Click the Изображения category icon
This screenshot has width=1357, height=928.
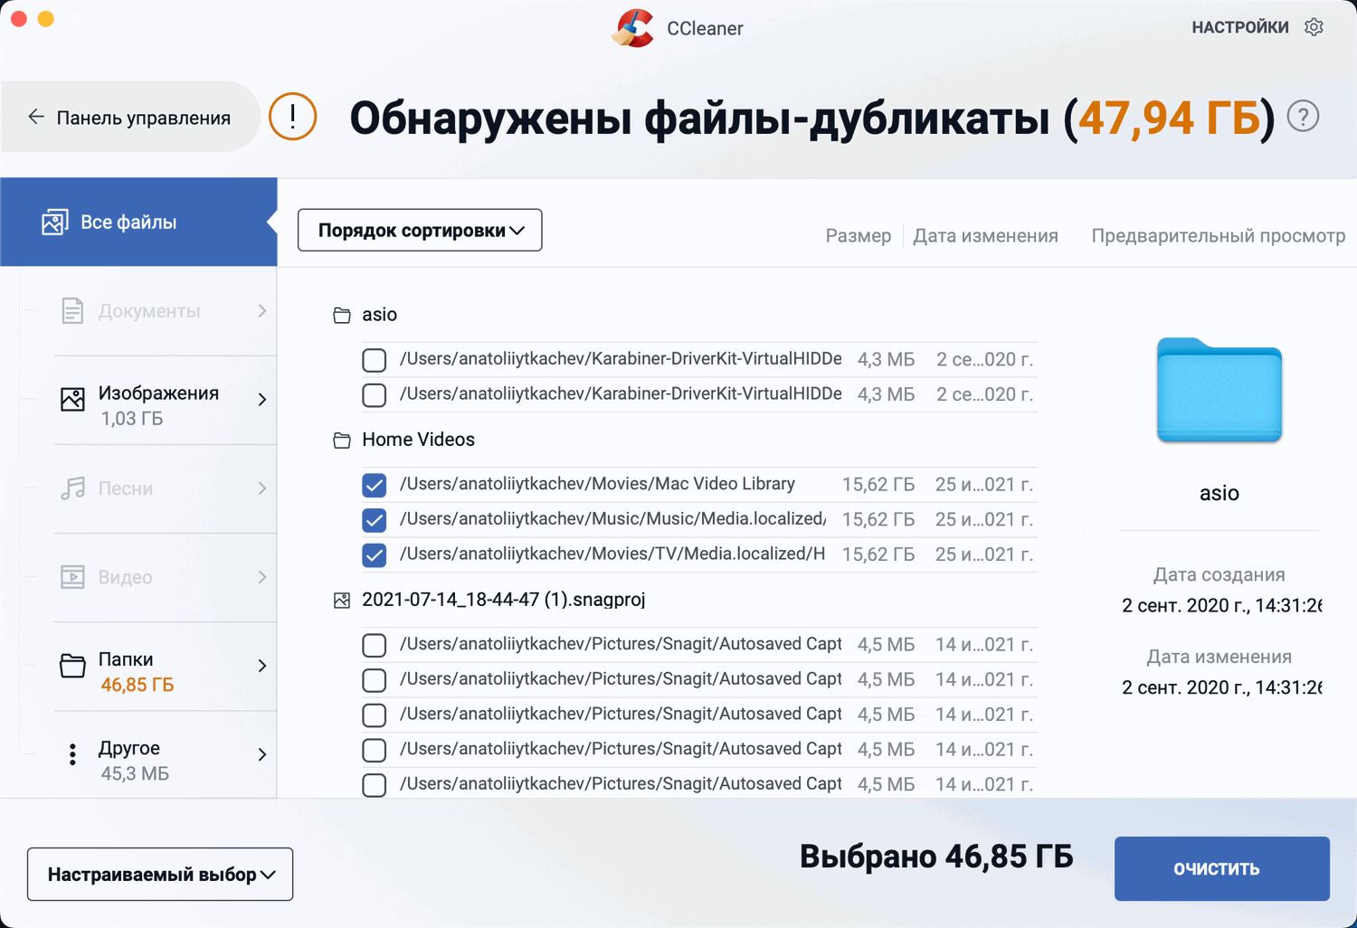(x=72, y=399)
